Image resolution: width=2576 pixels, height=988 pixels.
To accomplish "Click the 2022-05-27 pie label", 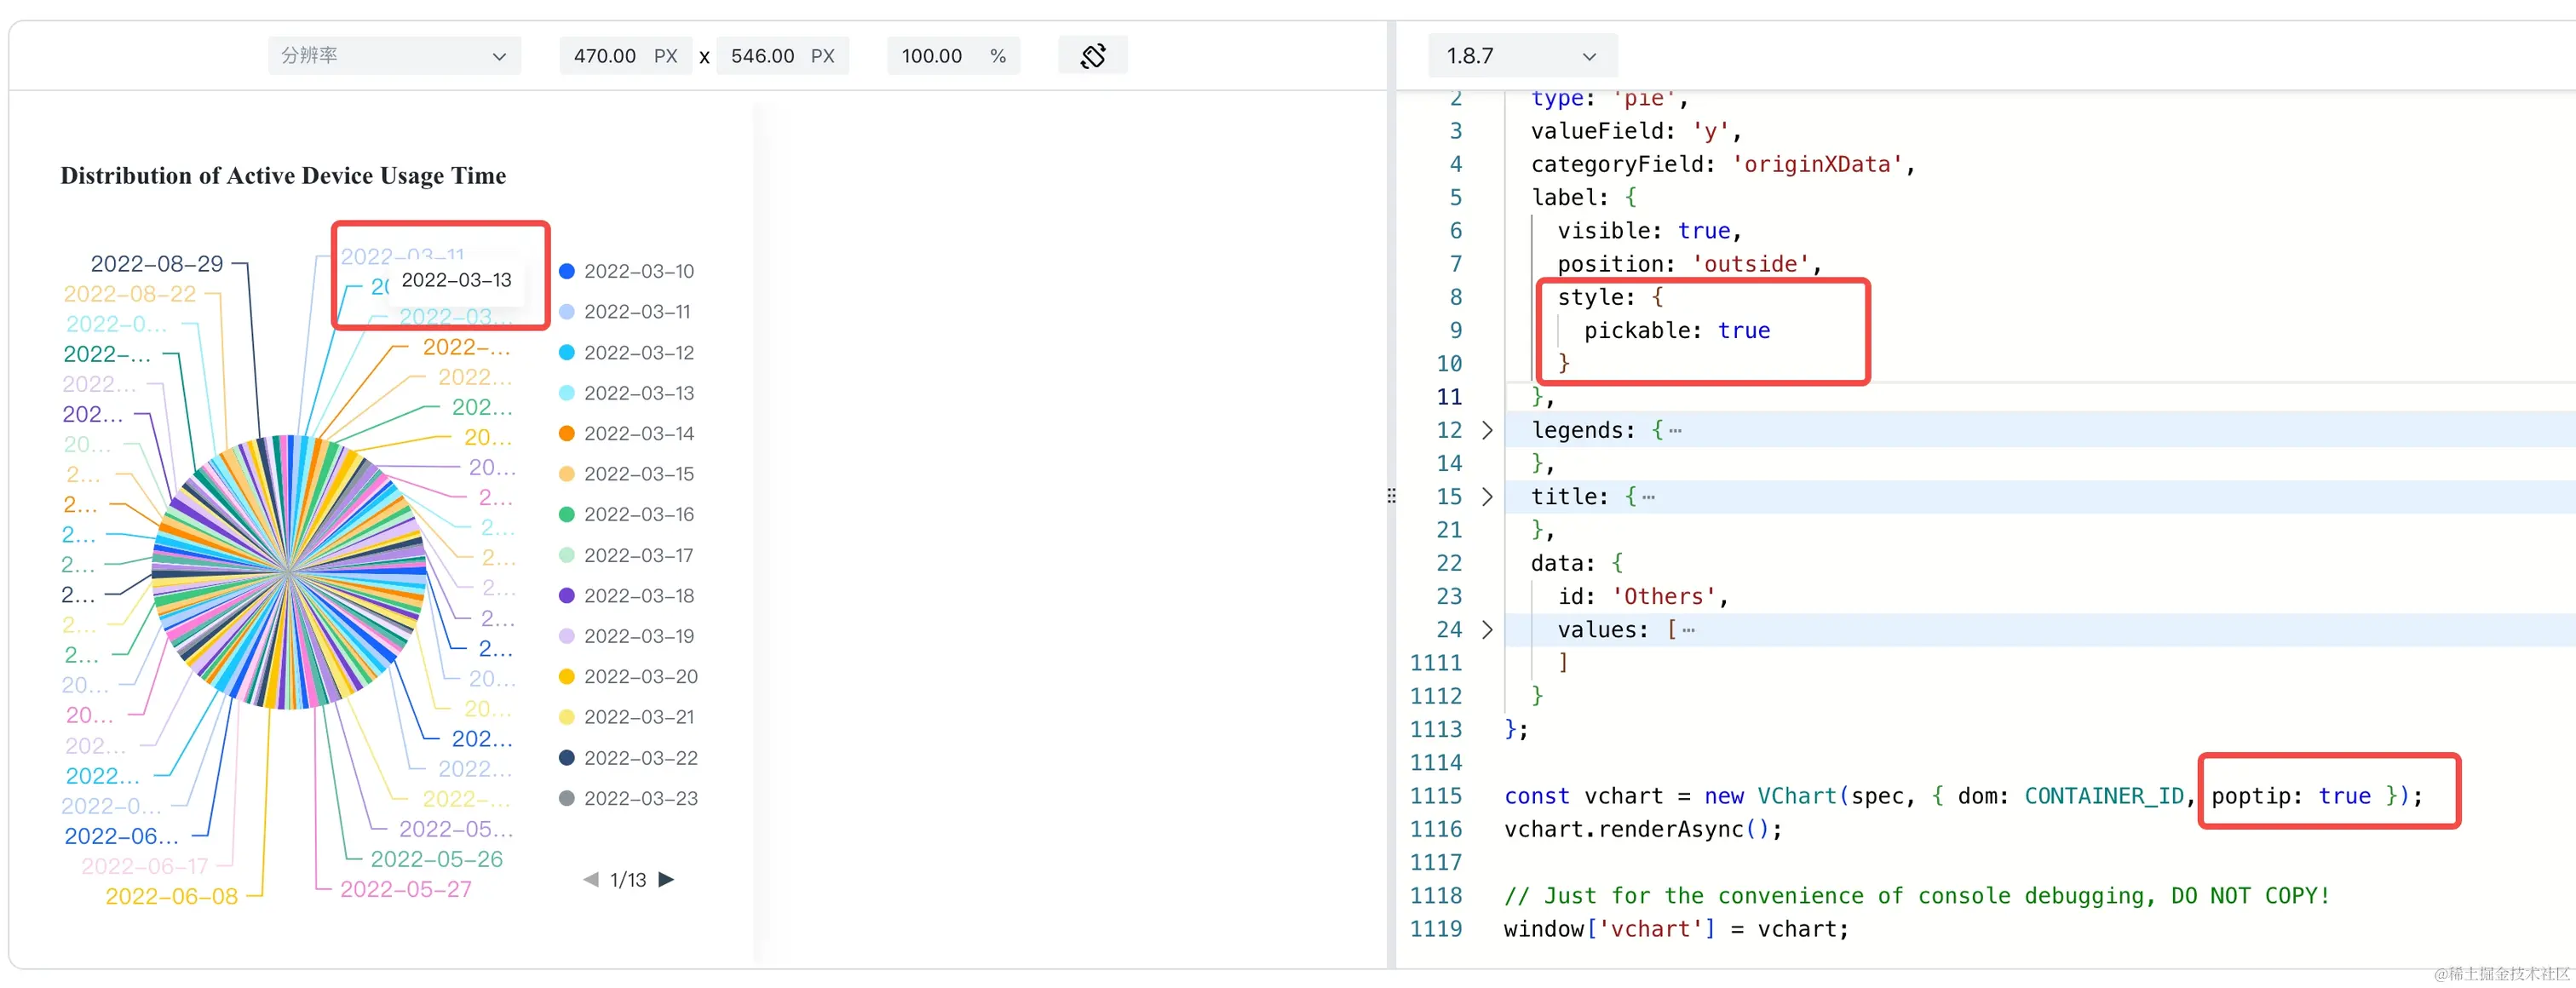I will [405, 889].
